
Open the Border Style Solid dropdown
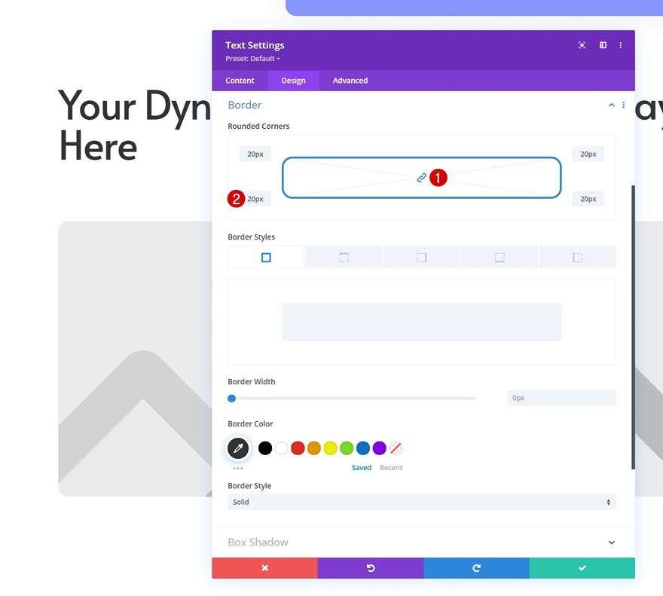click(422, 502)
